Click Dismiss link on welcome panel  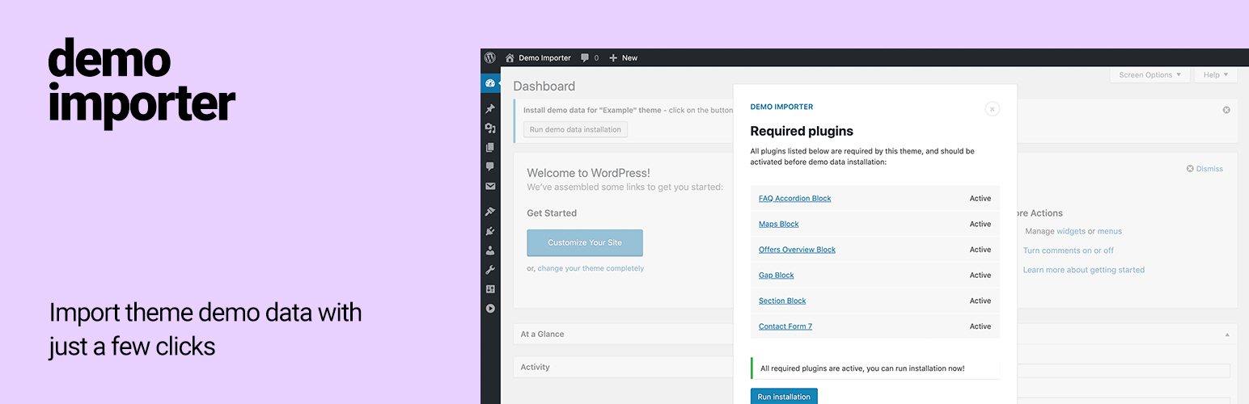coord(1209,169)
